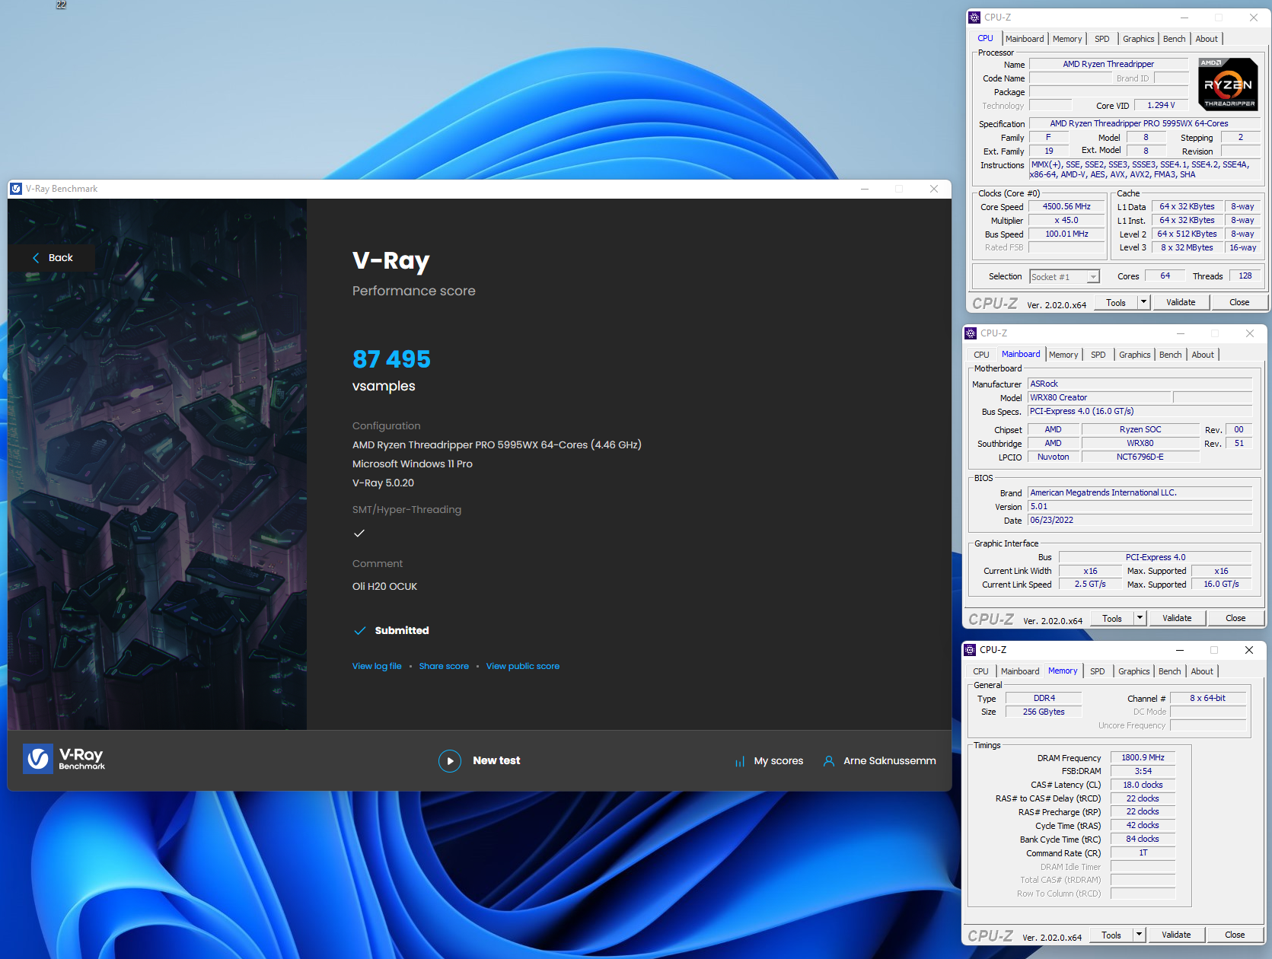
Task: Open My scores bar chart icon
Action: 740,761
